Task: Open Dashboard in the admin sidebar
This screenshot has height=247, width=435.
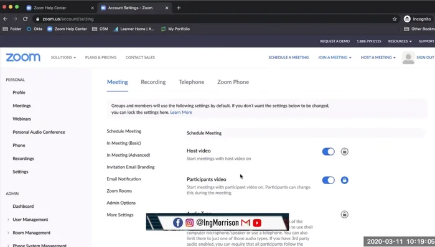Action: pos(23,207)
